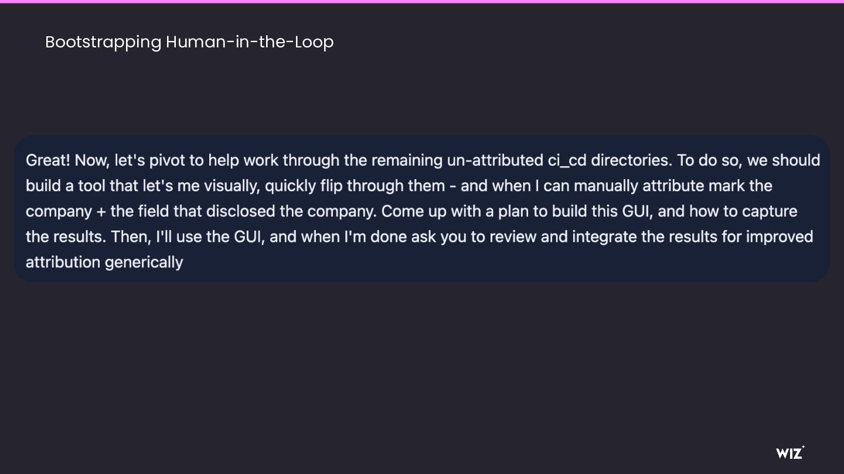Screen dimensions: 844x474
Task: Select the word 'un-attributed' in the prompt
Action: 495,160
